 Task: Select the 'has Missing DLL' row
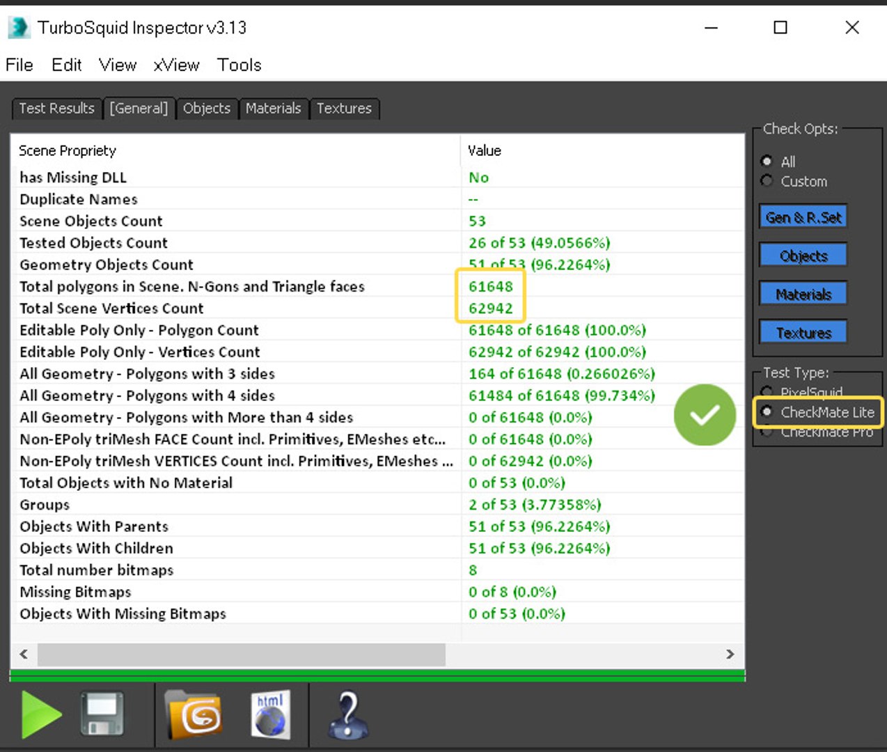tap(377, 178)
